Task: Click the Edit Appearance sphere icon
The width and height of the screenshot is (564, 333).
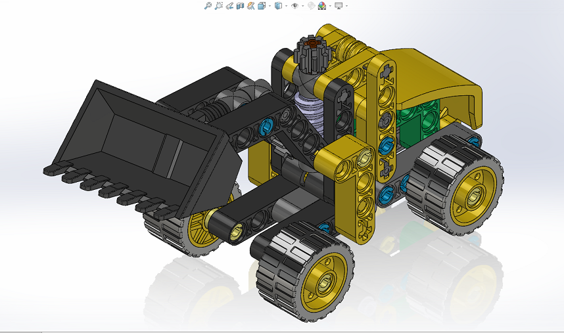Action: [312, 6]
